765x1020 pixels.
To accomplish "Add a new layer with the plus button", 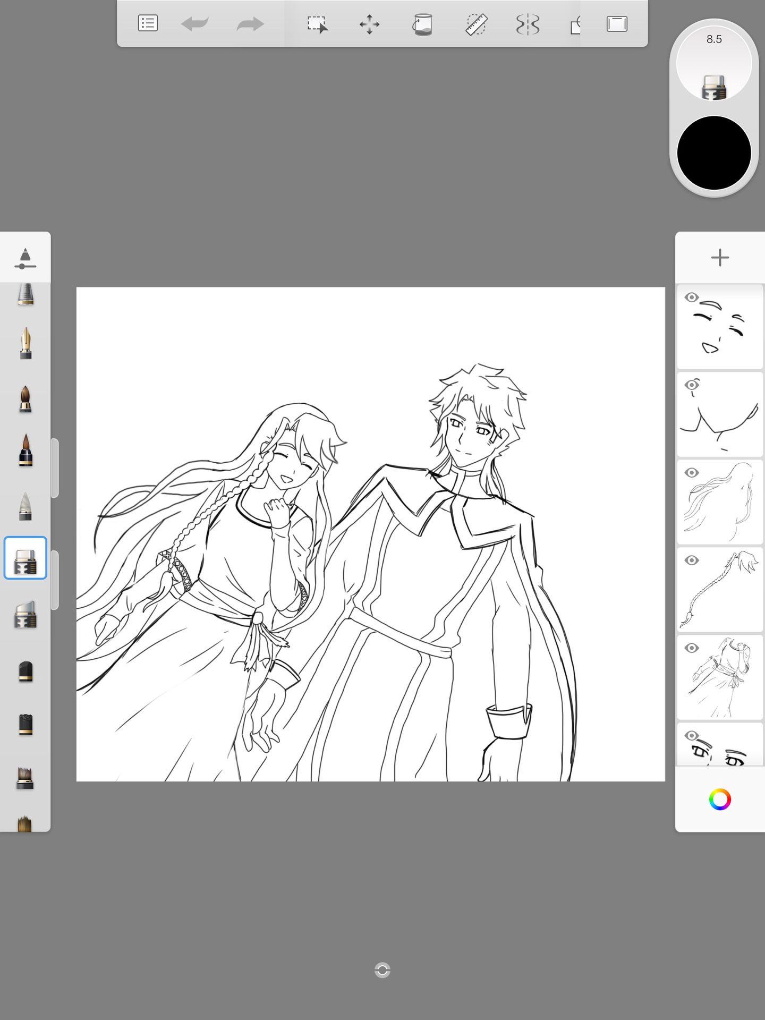I will pyautogui.click(x=720, y=258).
